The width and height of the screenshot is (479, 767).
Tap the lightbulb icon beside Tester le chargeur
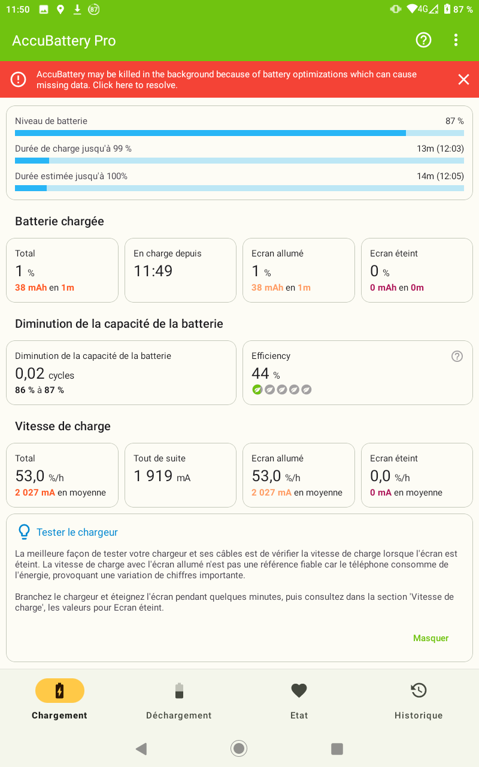(x=24, y=532)
